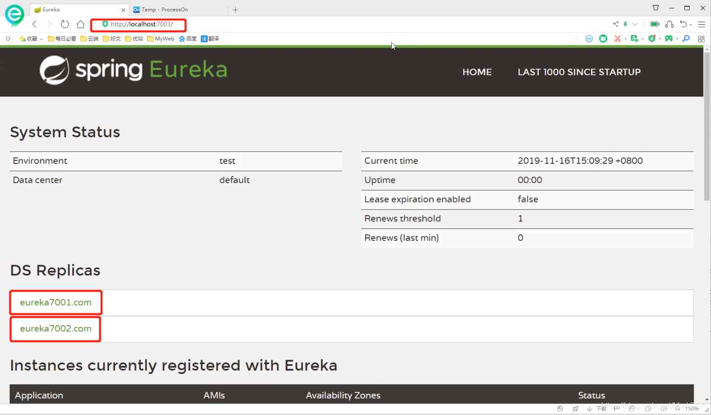
Task: Click the 下载 download button in status bar
Action: [x=597, y=409]
